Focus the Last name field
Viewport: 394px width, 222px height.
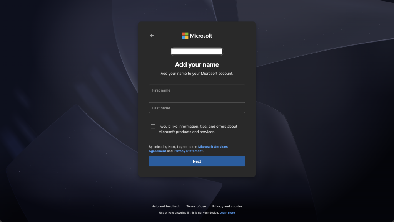197,108
